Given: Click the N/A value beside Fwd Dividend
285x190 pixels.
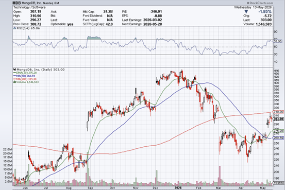Looking at the screenshot, I should [110, 15].
